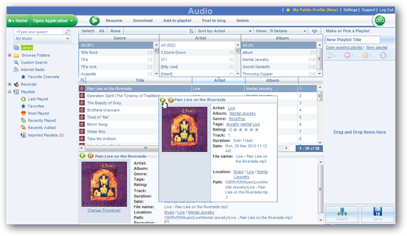Click the sort direction icon before Sort by
This screenshot has width=407, height=236.
191,31
